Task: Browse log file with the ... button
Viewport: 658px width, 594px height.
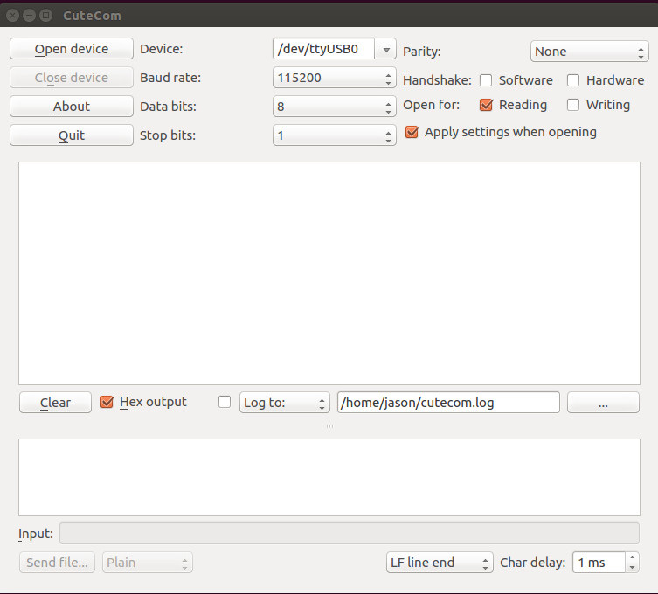Action: [603, 403]
